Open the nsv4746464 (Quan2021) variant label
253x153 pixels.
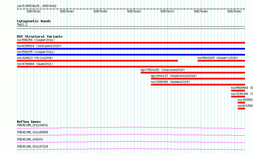pos(35,64)
